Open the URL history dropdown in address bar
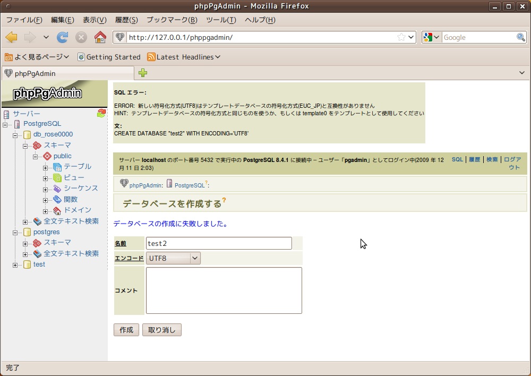The height and width of the screenshot is (376, 531). (411, 37)
